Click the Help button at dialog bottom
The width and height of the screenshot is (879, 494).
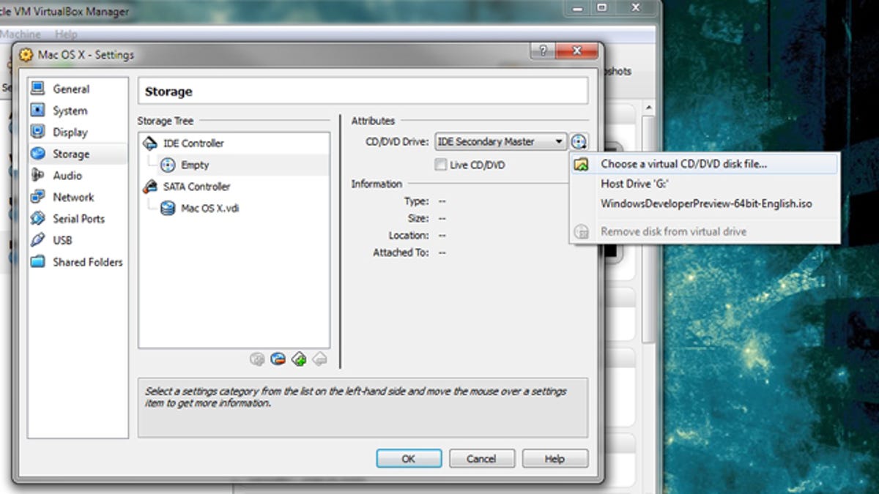pos(555,459)
